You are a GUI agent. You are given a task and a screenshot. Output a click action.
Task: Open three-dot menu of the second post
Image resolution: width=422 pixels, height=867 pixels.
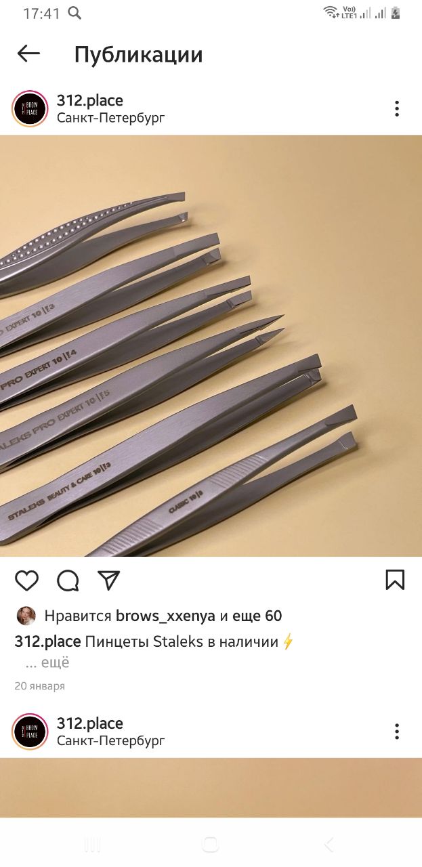(x=397, y=732)
